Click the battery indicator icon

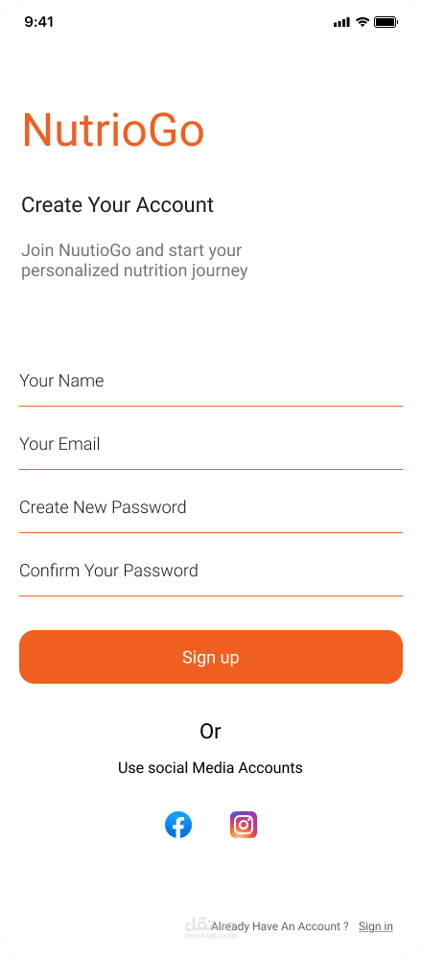386,22
